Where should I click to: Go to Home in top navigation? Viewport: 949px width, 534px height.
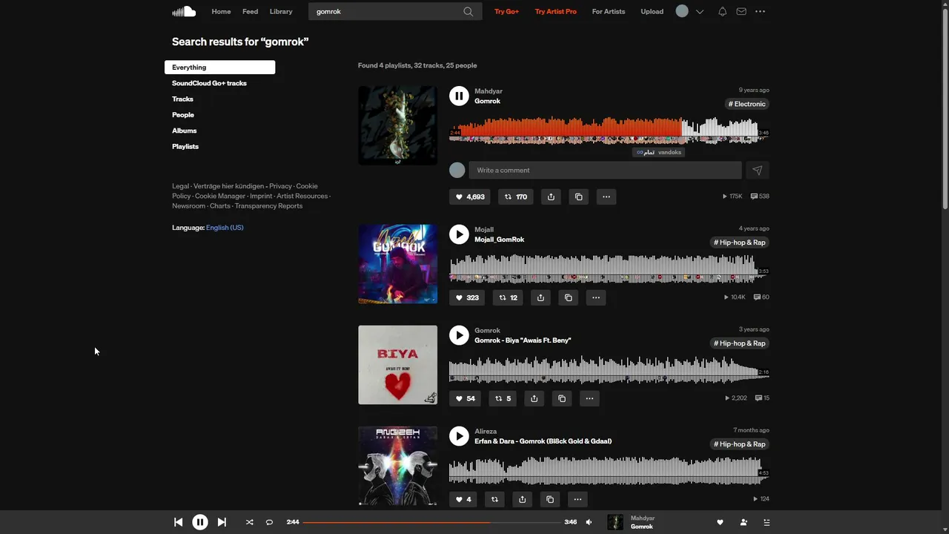click(x=221, y=11)
